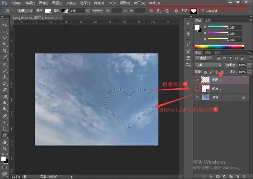Select the Brush tool

click(x=5, y=70)
